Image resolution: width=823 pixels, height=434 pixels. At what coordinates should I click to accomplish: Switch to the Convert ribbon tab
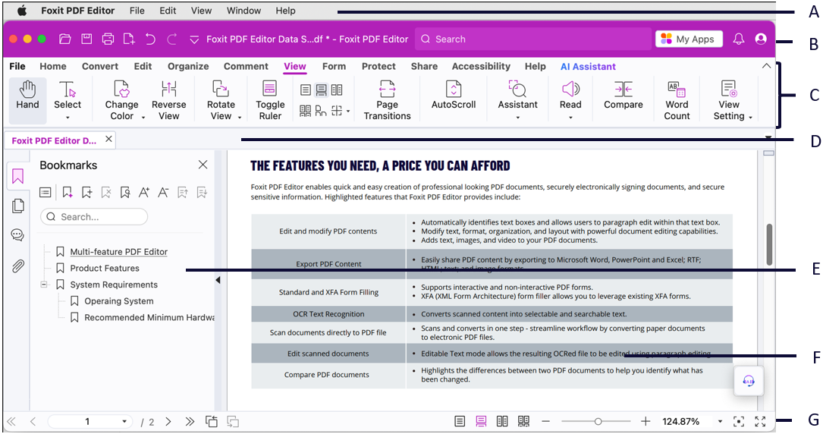[x=99, y=66]
